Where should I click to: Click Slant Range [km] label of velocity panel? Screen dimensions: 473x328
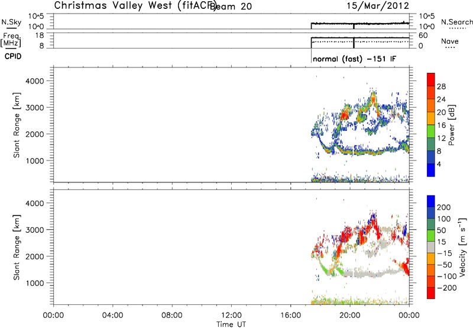point(17,247)
